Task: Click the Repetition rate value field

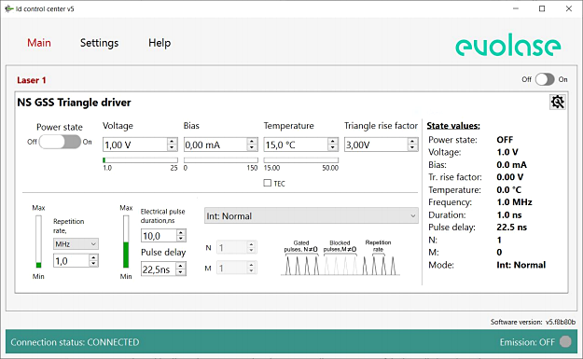Action: point(72,261)
